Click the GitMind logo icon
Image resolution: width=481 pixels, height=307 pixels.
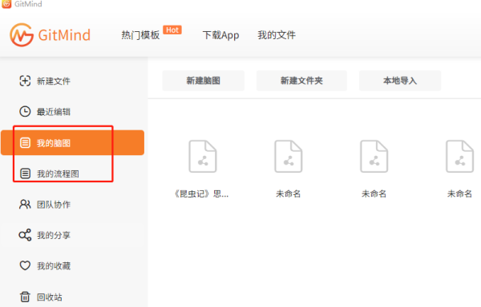pyautogui.click(x=22, y=35)
